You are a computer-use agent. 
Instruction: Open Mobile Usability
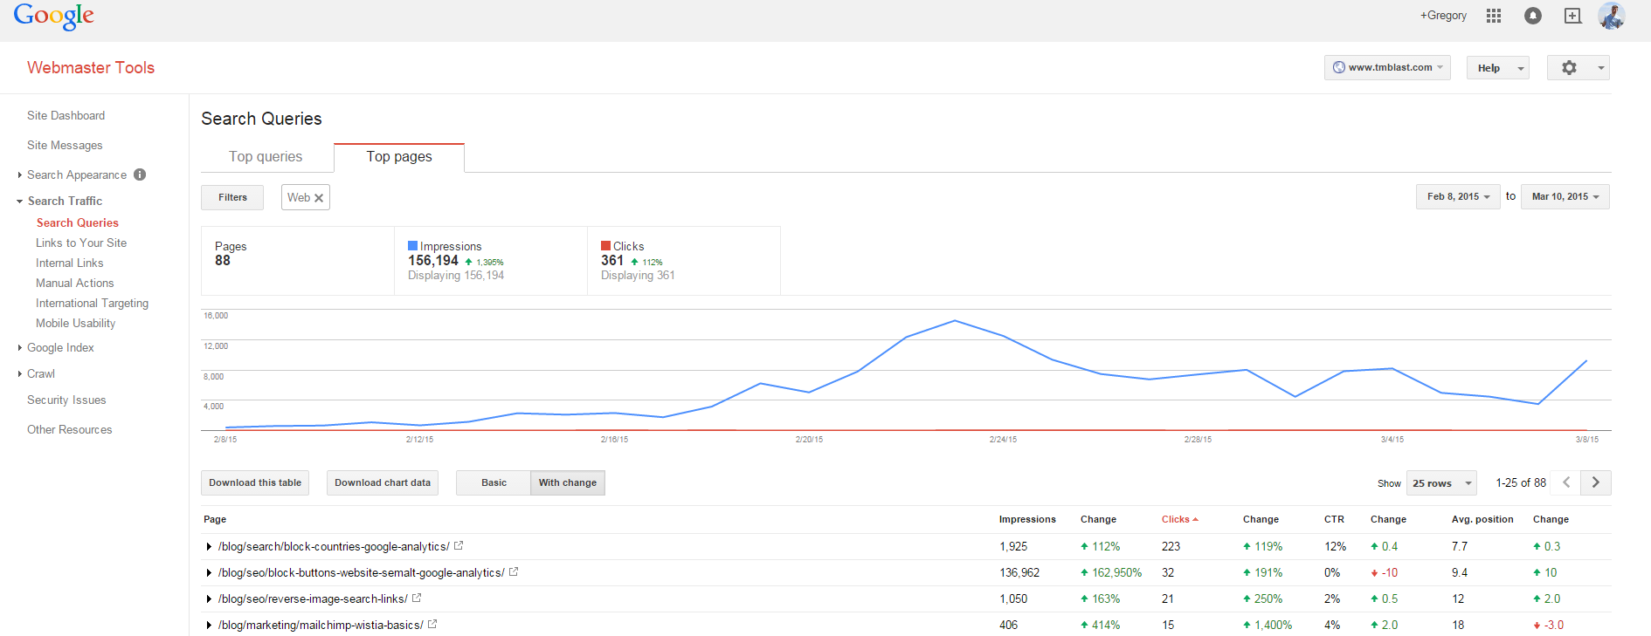76,323
